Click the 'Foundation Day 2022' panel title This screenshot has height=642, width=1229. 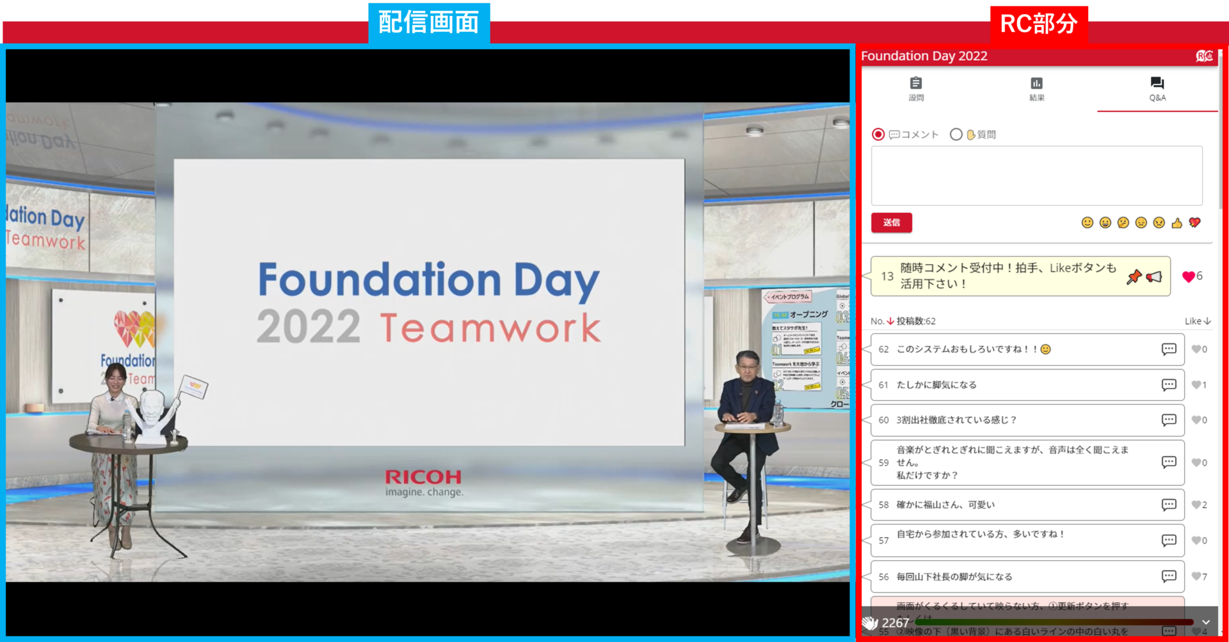tap(924, 56)
